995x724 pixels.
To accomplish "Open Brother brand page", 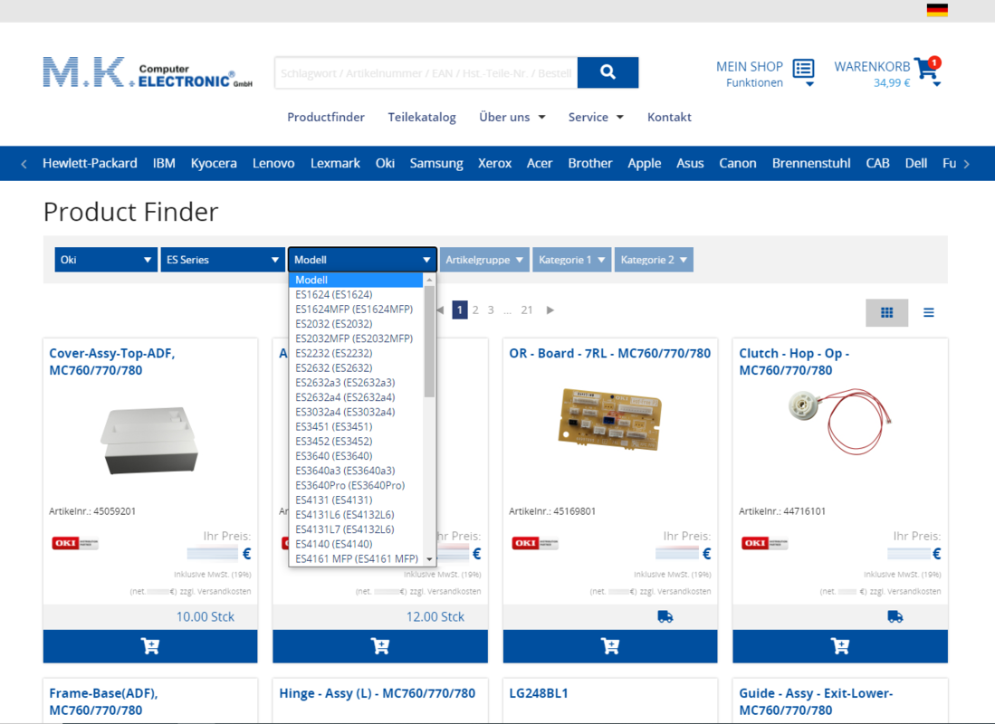I will [590, 163].
